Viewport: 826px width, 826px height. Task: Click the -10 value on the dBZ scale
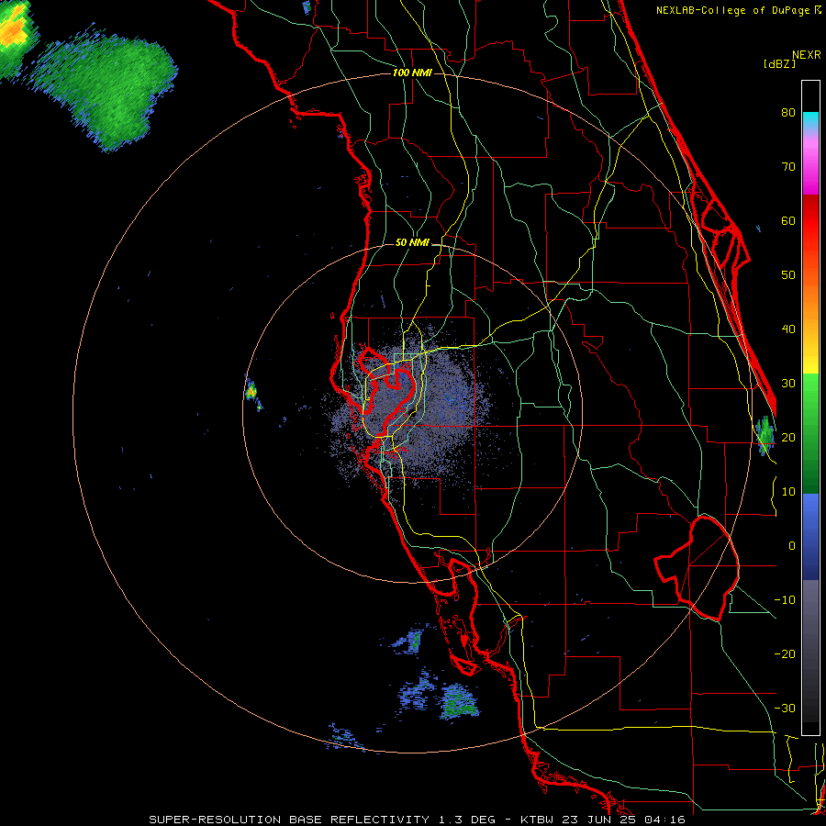tap(785, 599)
